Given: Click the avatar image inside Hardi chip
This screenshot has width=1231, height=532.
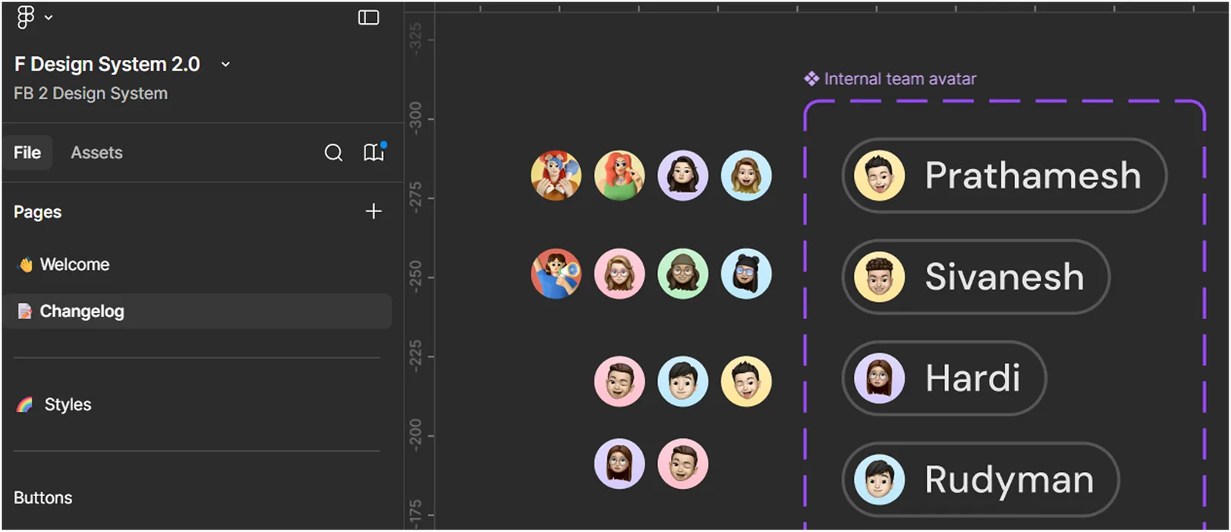Looking at the screenshot, I should [879, 378].
